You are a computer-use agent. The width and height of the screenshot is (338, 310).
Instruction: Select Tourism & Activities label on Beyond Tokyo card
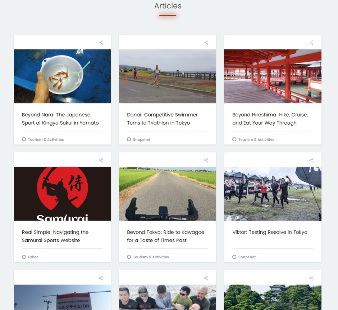point(151,257)
